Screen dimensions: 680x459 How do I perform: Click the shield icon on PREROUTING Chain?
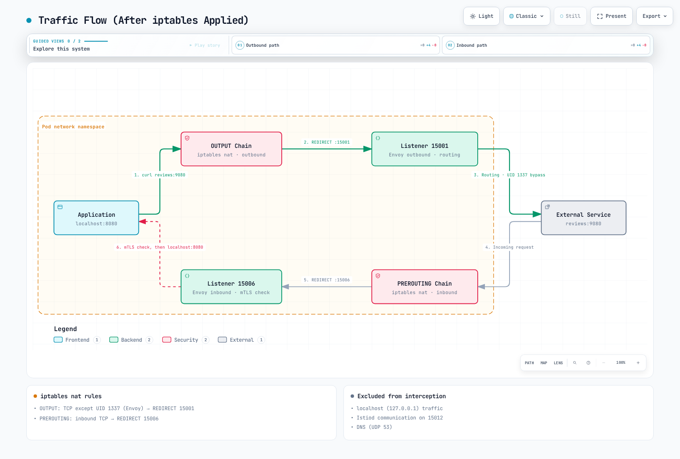point(378,276)
